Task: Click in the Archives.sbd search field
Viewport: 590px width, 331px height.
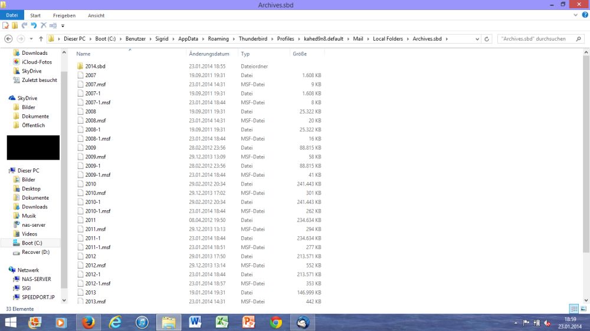Action: [x=540, y=39]
